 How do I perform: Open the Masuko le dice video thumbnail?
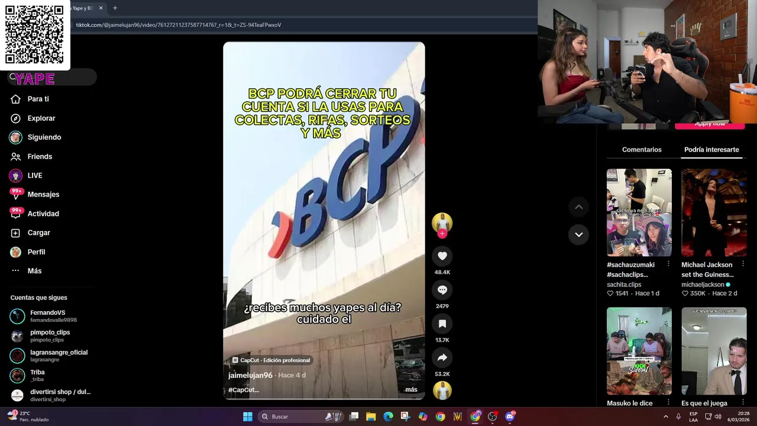pos(639,351)
